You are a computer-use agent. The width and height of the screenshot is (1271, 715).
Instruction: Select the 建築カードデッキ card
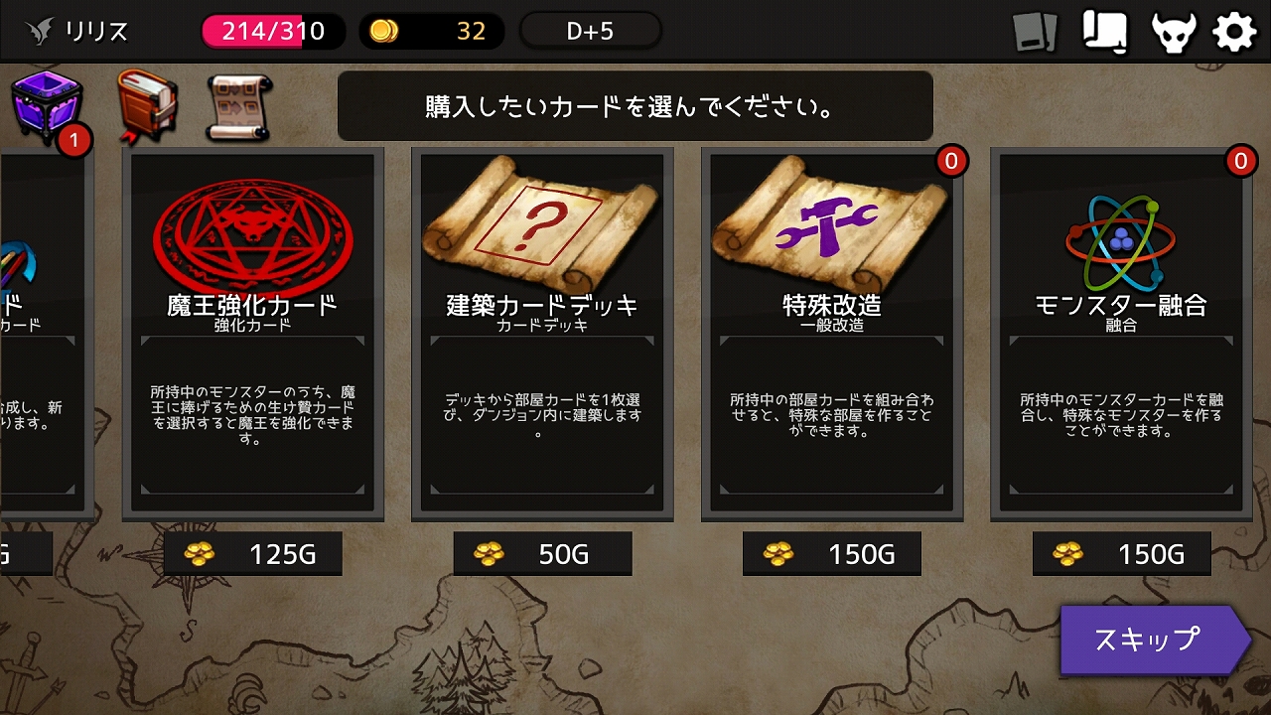pyautogui.click(x=542, y=334)
